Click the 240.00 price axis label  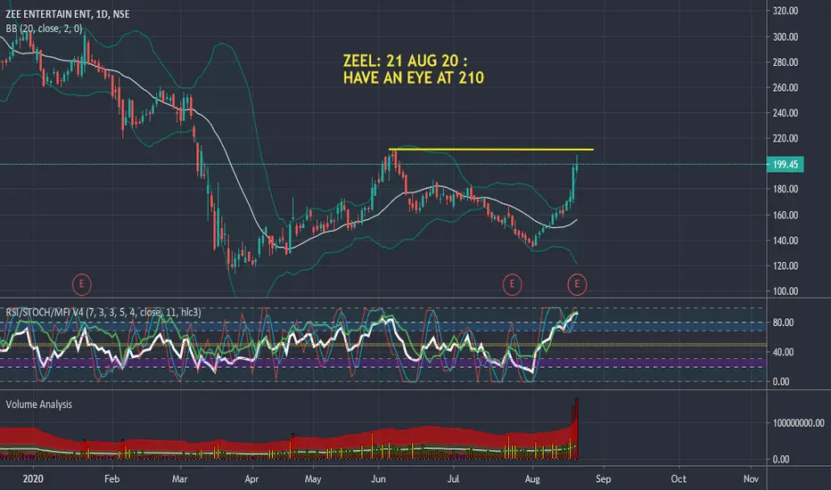(x=786, y=113)
